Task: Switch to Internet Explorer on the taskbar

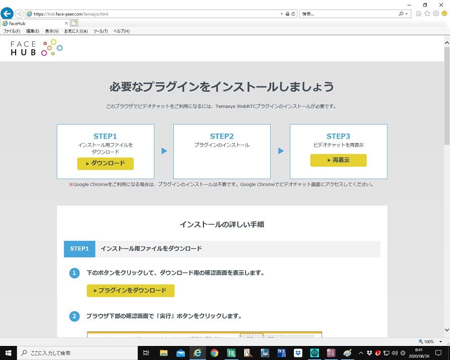Action: (197, 353)
